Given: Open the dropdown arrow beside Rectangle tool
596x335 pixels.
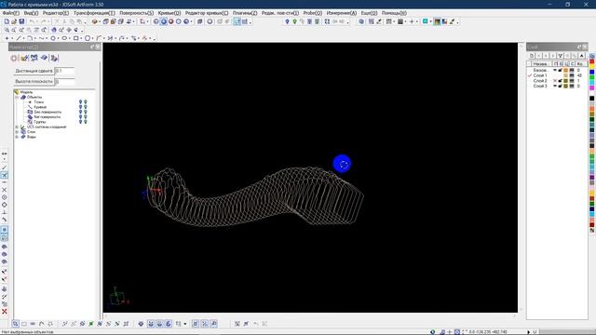Looking at the screenshot, I should [81, 39].
